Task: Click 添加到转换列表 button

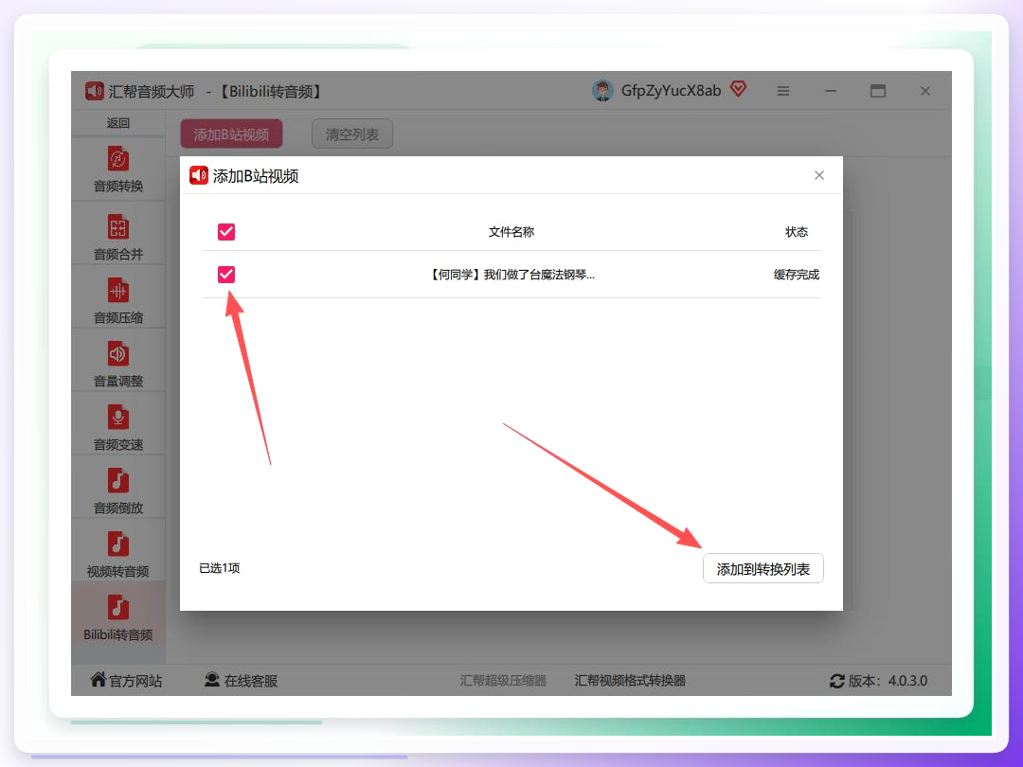Action: click(x=763, y=569)
